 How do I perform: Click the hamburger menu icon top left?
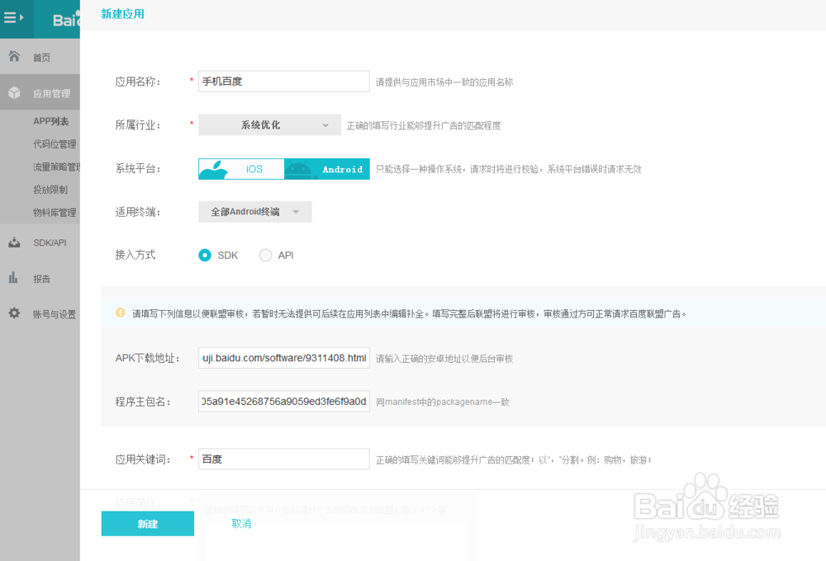(x=12, y=18)
